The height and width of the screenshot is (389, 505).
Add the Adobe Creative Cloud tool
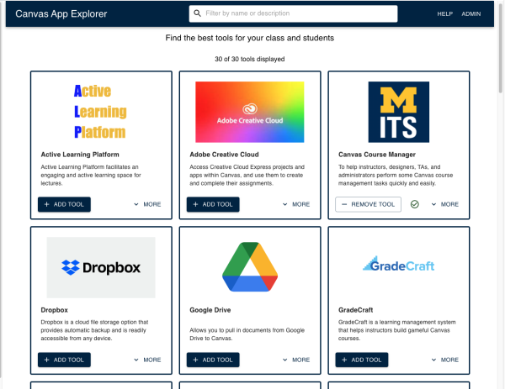213,204
